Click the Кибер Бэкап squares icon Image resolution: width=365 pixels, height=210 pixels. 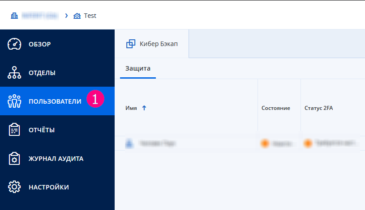coord(131,44)
